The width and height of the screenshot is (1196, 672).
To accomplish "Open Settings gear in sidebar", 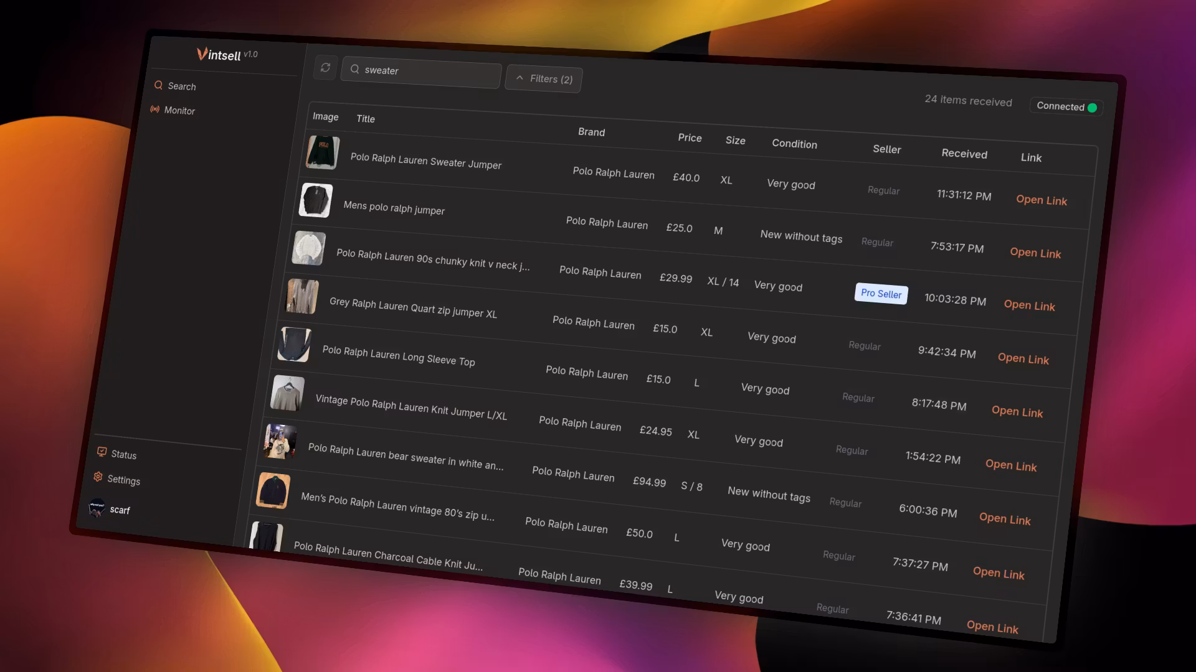I will [98, 477].
